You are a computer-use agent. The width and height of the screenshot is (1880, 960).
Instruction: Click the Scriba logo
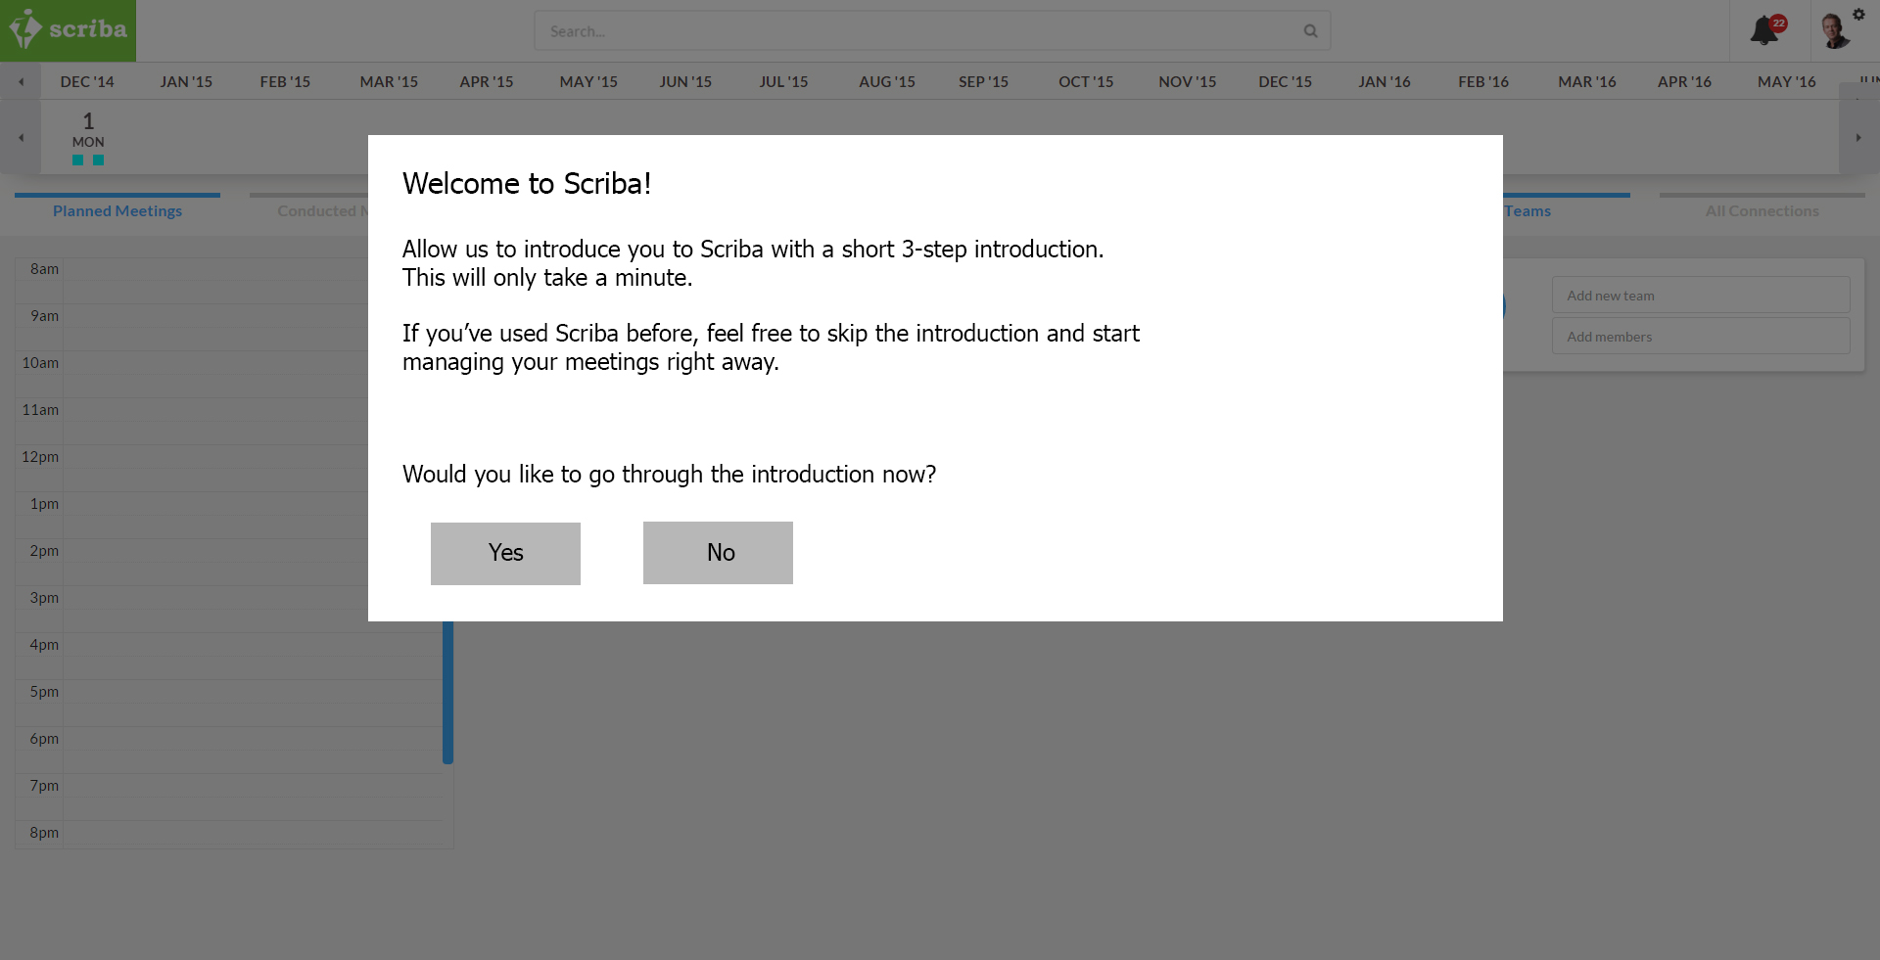click(68, 30)
